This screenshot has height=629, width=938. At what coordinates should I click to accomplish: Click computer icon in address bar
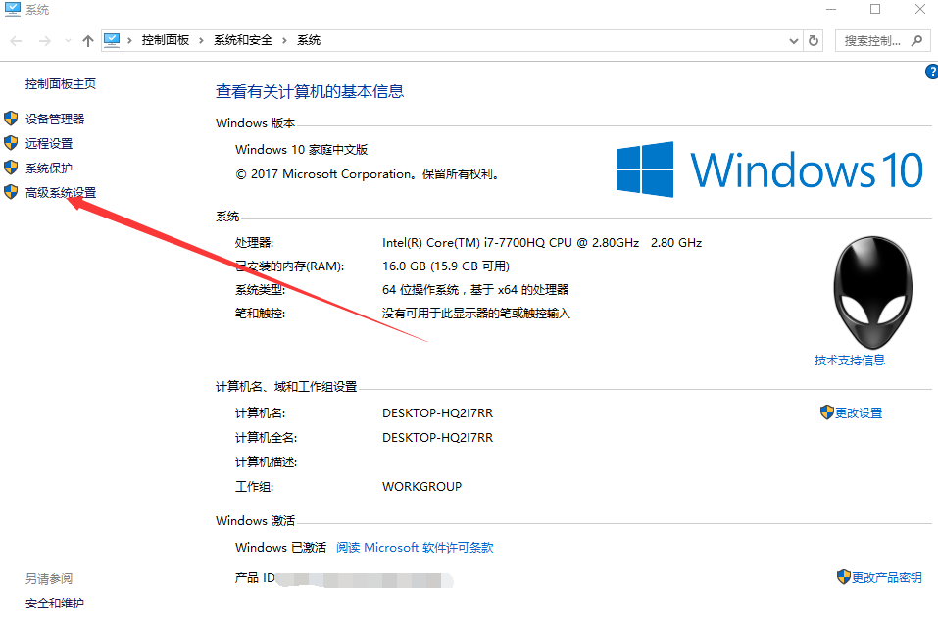(112, 40)
